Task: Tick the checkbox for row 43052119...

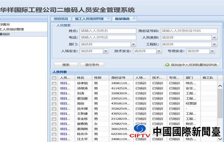Action: coord(54,114)
